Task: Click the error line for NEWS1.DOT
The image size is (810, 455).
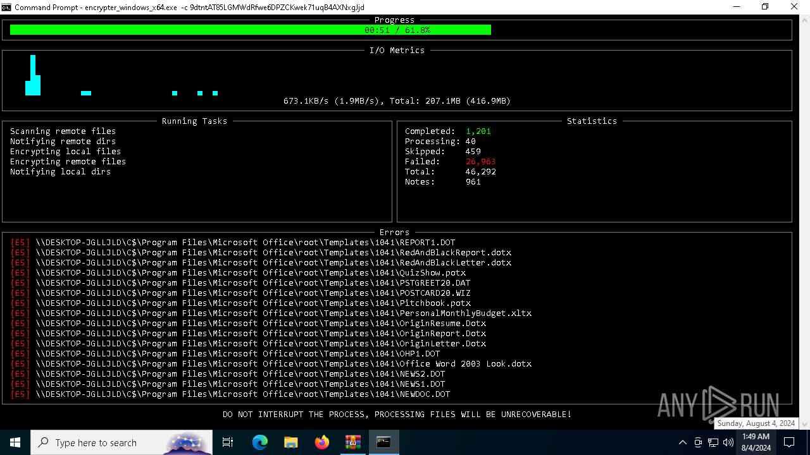Action: pyautogui.click(x=228, y=384)
